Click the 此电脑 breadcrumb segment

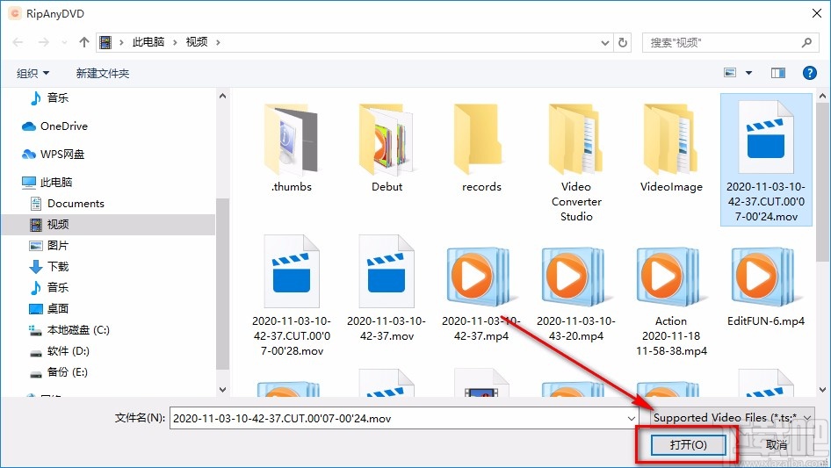[x=148, y=42]
